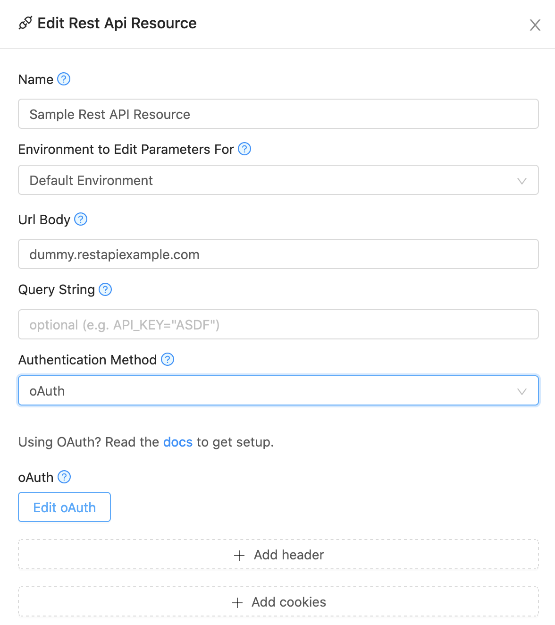555x625 pixels.
Task: Click the Url Body help icon
Action: pos(81,219)
